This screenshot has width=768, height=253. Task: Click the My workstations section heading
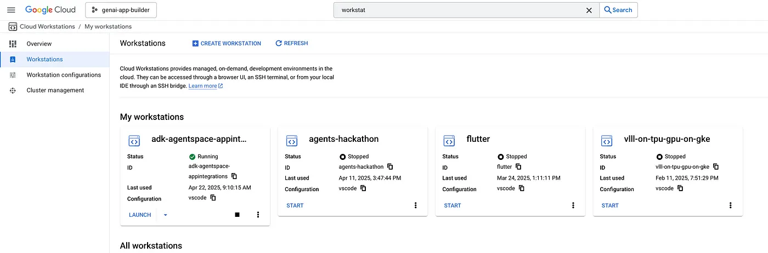click(152, 117)
